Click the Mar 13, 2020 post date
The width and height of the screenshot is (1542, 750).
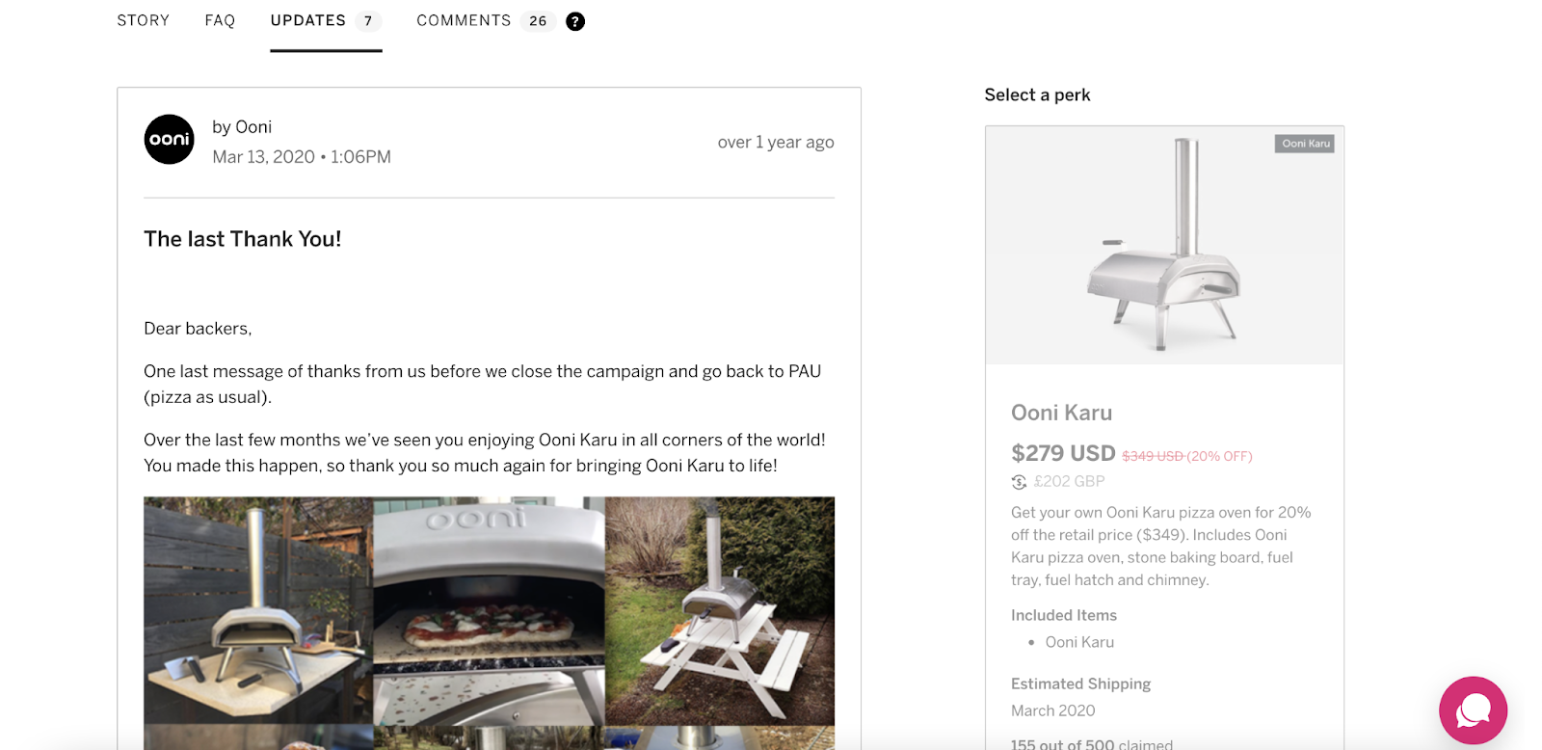(x=263, y=157)
